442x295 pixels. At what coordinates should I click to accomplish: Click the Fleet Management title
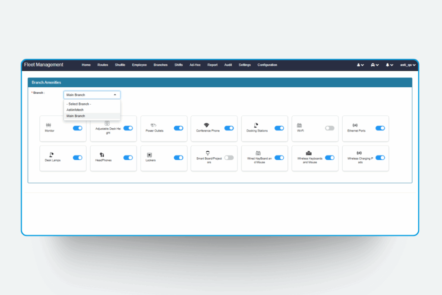44,64
